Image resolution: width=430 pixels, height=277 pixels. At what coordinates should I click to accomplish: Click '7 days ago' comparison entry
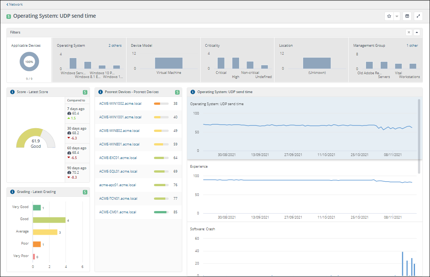pyautogui.click(x=77, y=114)
